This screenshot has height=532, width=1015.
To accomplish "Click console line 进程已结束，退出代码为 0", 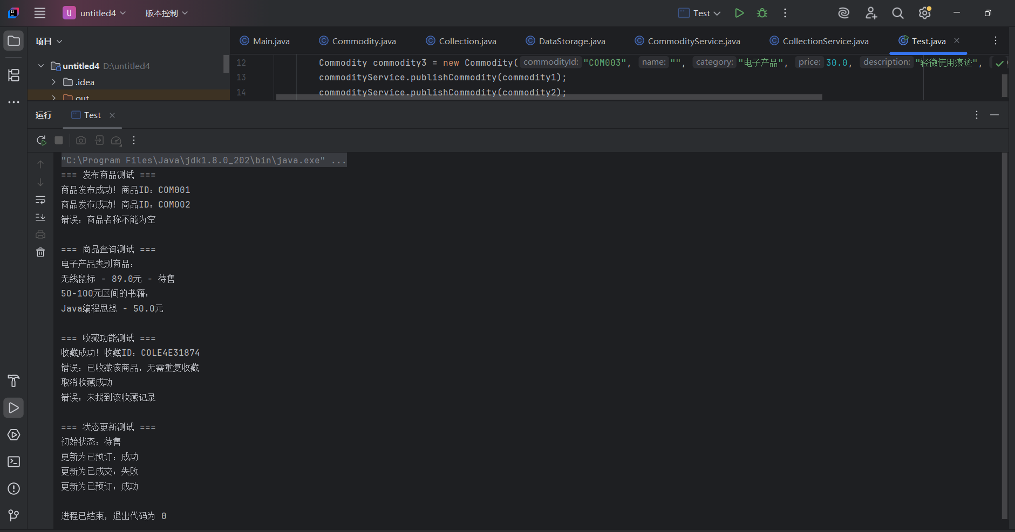I will tap(114, 516).
